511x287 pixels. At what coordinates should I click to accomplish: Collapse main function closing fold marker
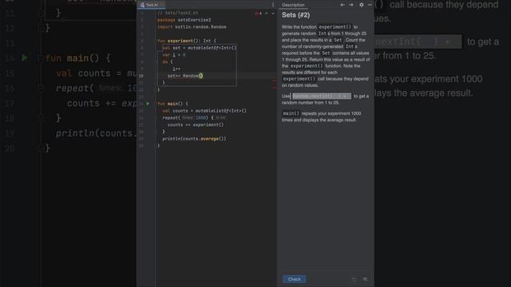coord(156,145)
